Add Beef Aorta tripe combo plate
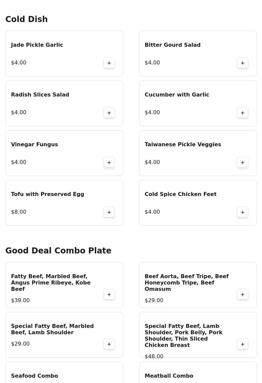Viewport: 262px width, 383px height. pos(243,294)
